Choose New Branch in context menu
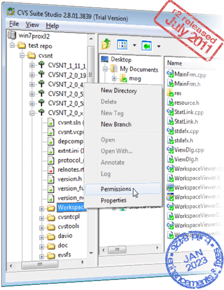Screen dimensions: 224x290 (x=116, y=124)
